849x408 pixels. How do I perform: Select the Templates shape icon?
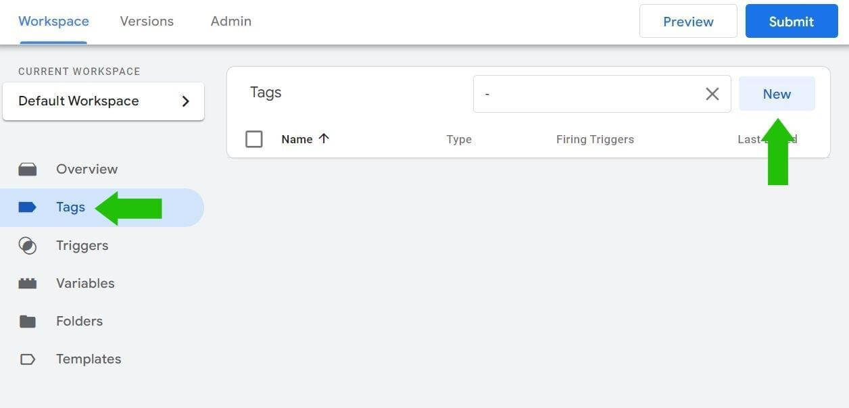coord(27,359)
